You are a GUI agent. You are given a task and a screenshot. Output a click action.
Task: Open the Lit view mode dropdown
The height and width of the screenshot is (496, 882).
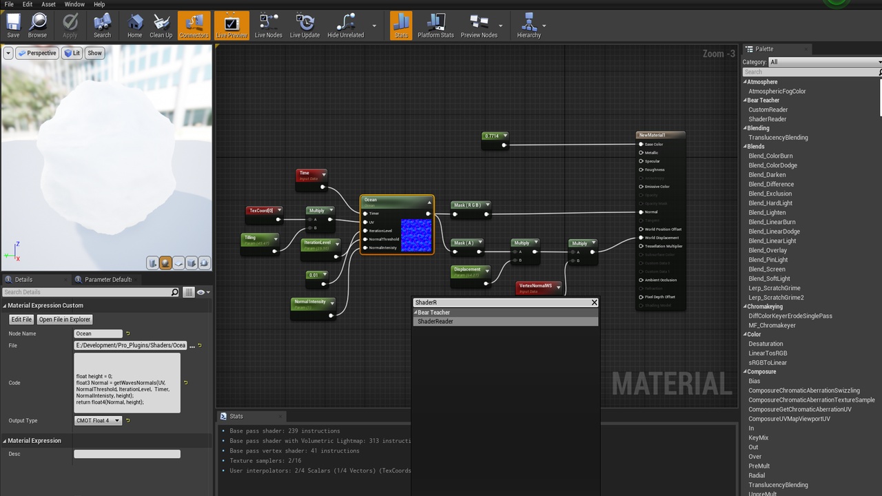(72, 53)
